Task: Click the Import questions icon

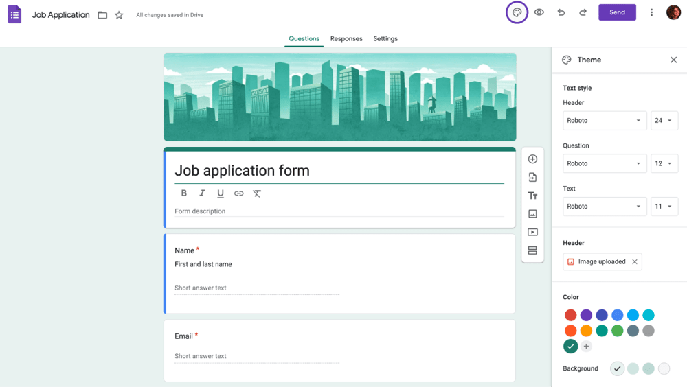Action: click(532, 178)
